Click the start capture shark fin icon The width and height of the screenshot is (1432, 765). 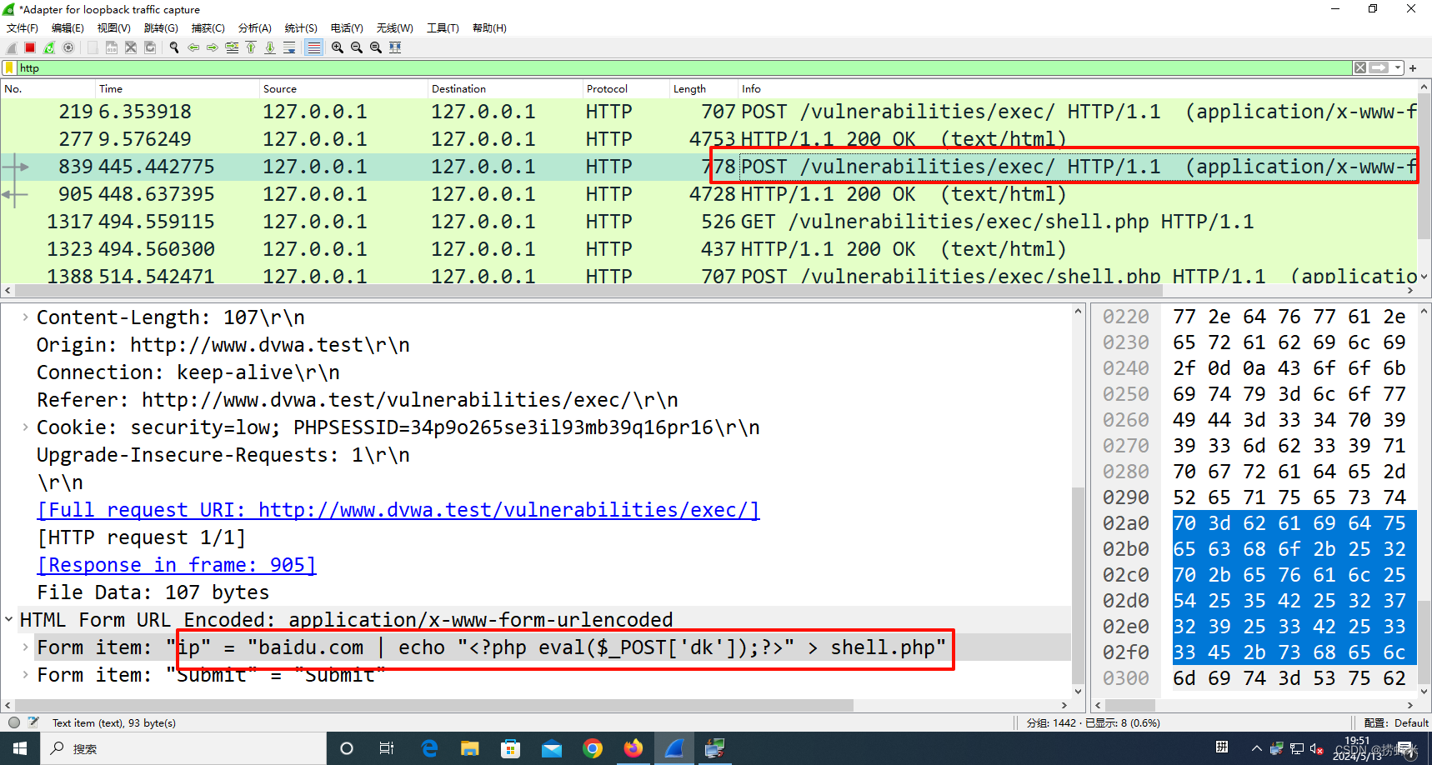pos(12,47)
